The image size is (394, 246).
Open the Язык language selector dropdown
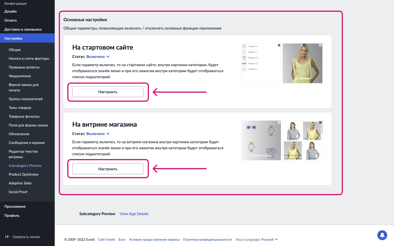click(x=269, y=239)
